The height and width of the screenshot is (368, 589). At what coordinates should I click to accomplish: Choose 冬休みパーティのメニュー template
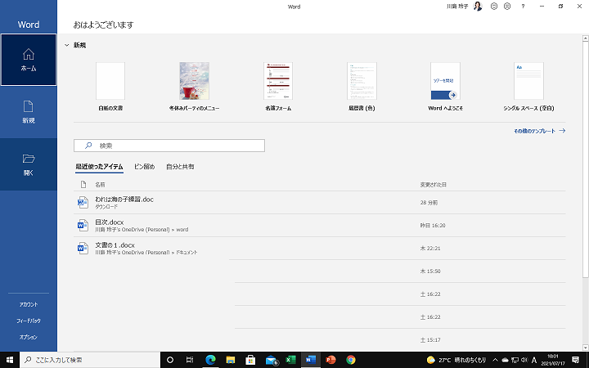click(194, 87)
